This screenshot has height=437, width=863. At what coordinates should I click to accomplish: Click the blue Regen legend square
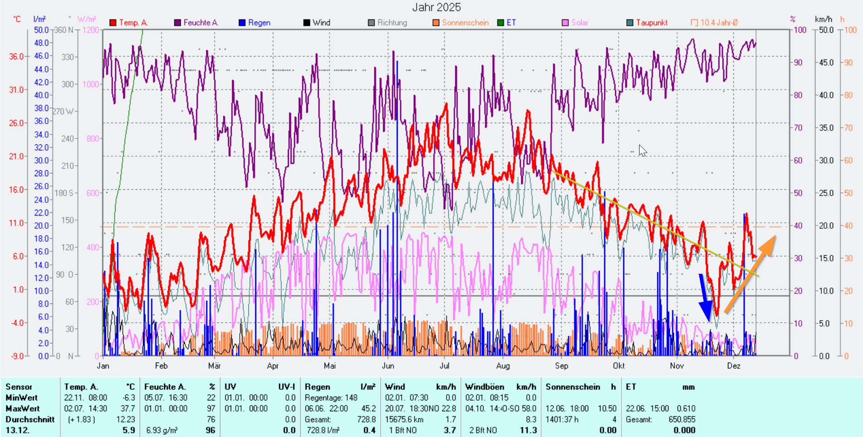coord(242,23)
